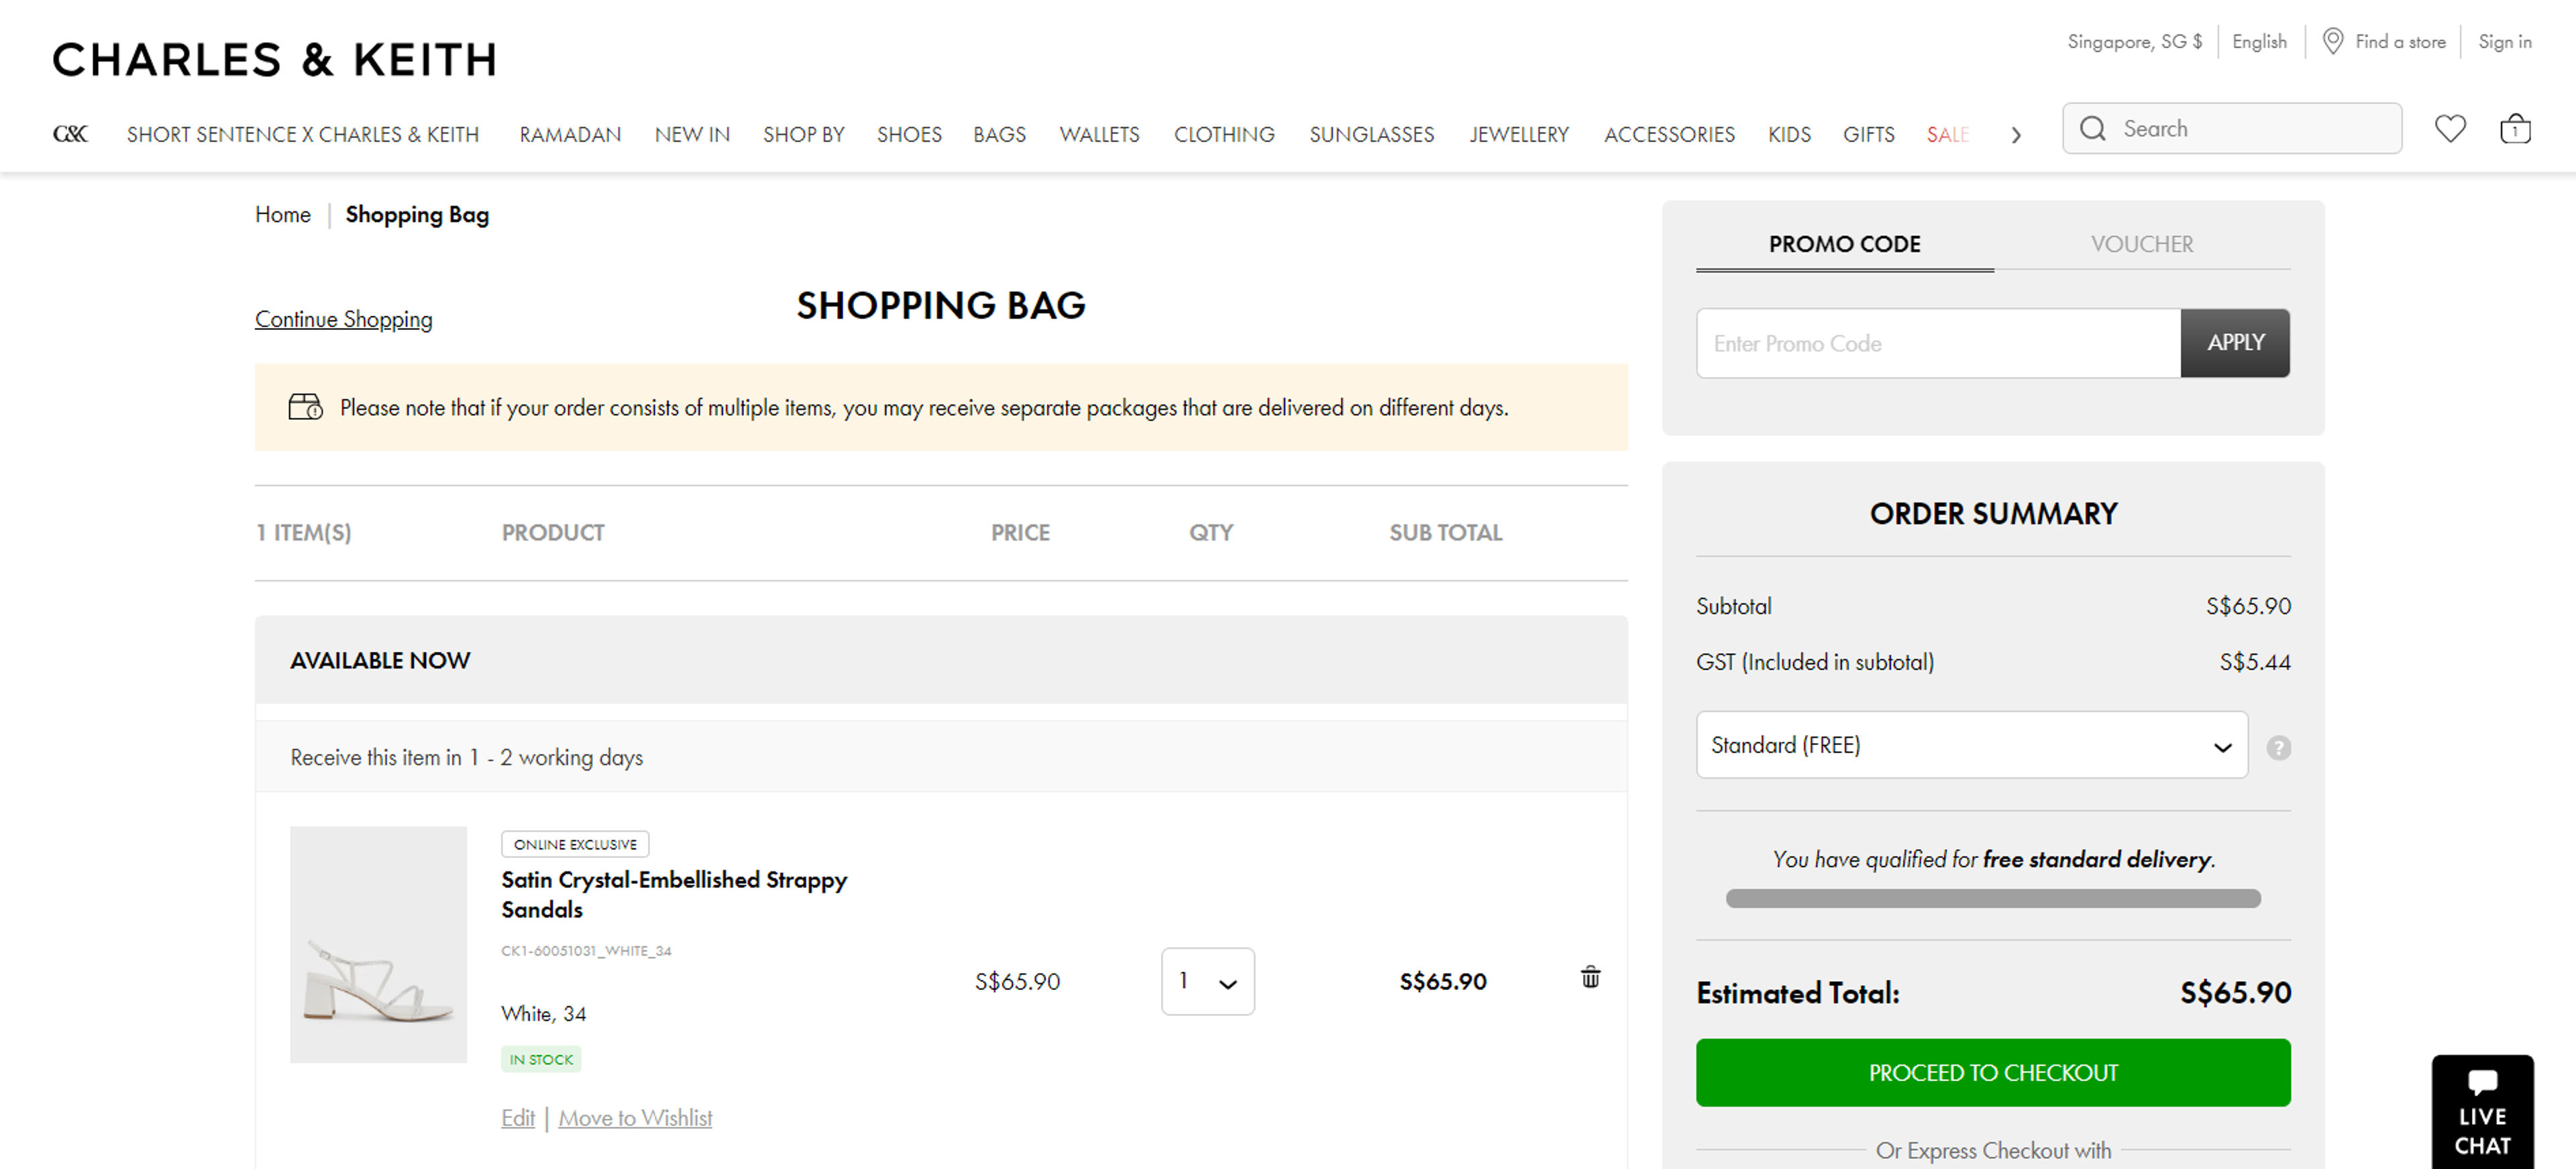Click Shopping Bag in the breadcrumb

click(417, 214)
